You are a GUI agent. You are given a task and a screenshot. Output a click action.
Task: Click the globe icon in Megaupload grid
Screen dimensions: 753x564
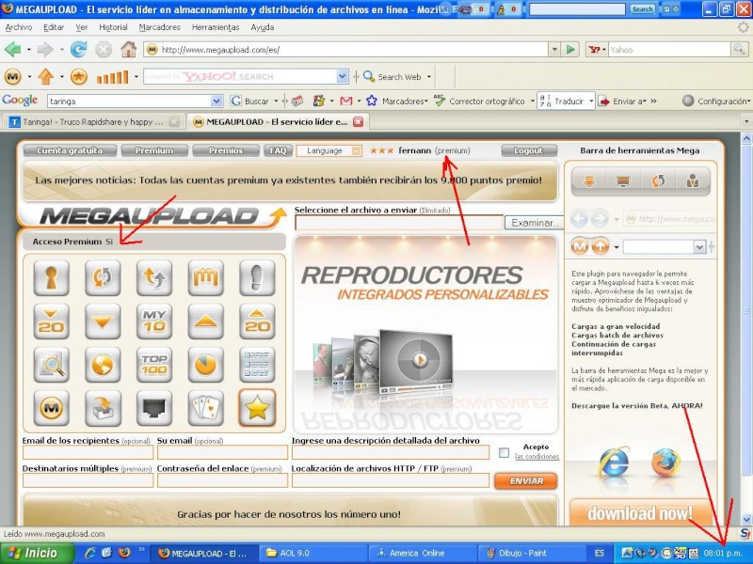103,365
